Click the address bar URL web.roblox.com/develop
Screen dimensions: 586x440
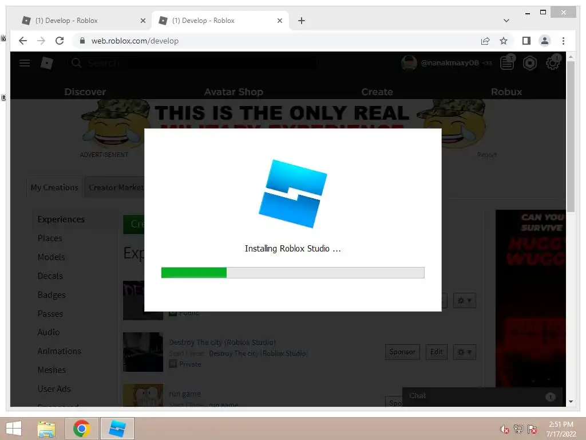point(135,41)
